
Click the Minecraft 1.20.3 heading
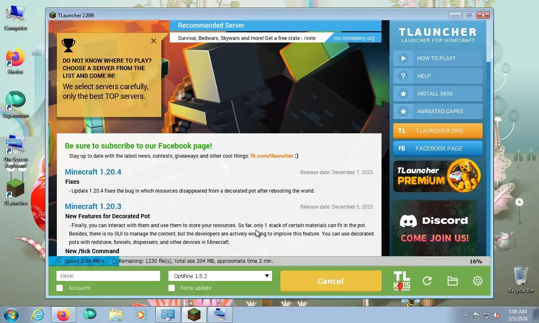click(93, 207)
